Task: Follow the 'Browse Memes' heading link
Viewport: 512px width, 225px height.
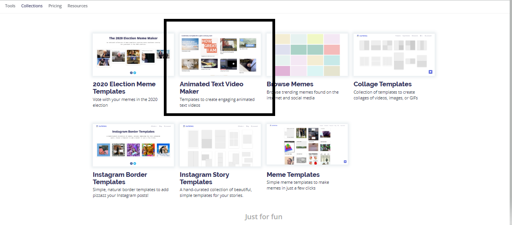Action: coord(290,84)
